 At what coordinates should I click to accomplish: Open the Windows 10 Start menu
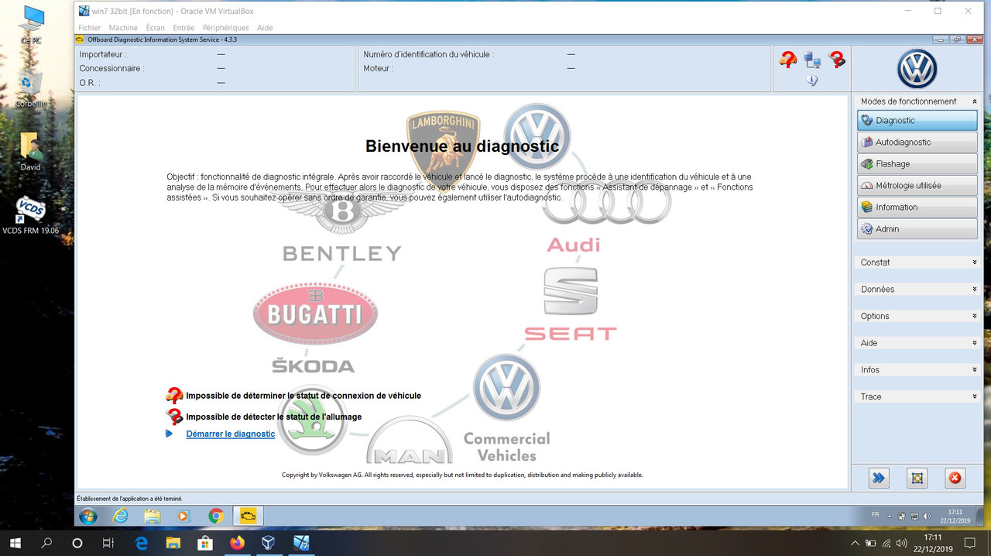pyautogui.click(x=15, y=543)
